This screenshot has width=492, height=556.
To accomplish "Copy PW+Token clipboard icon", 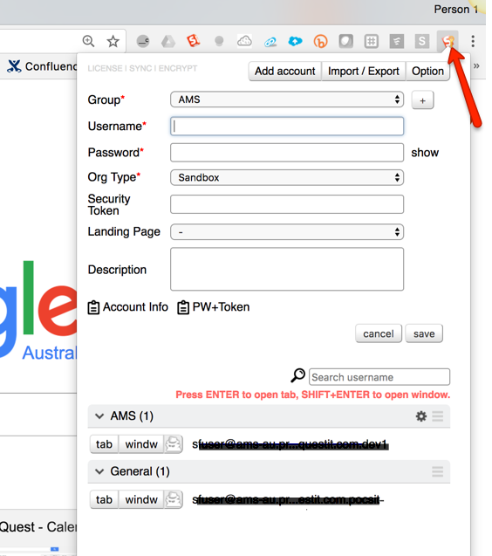I will [x=183, y=307].
